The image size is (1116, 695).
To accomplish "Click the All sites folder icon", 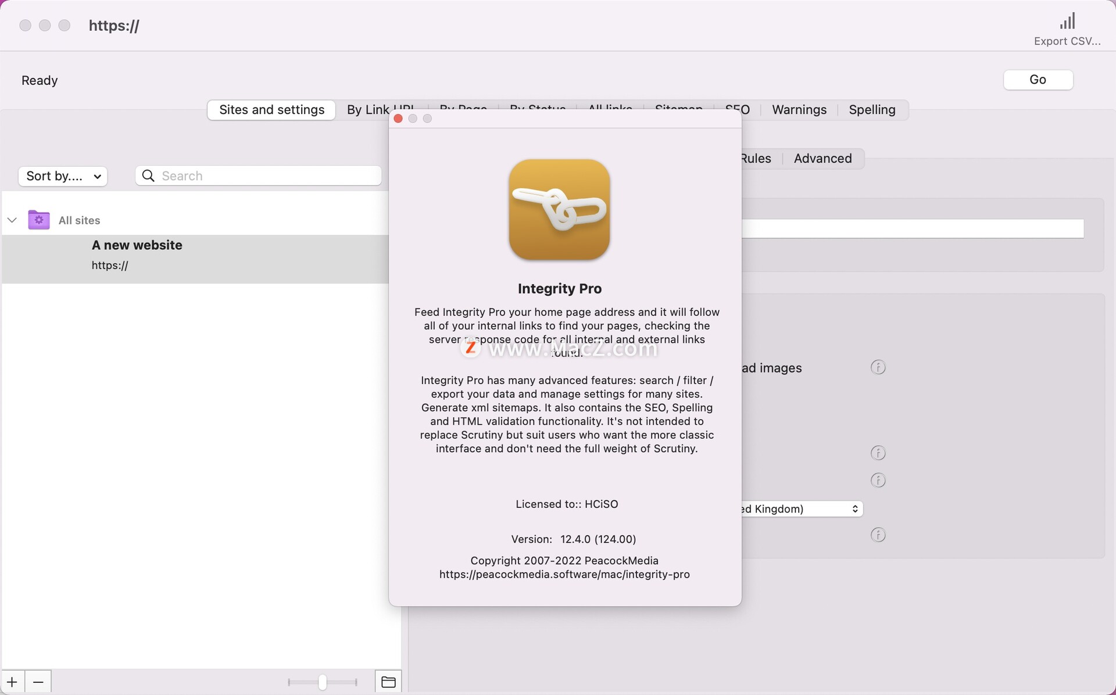I will 38,220.
